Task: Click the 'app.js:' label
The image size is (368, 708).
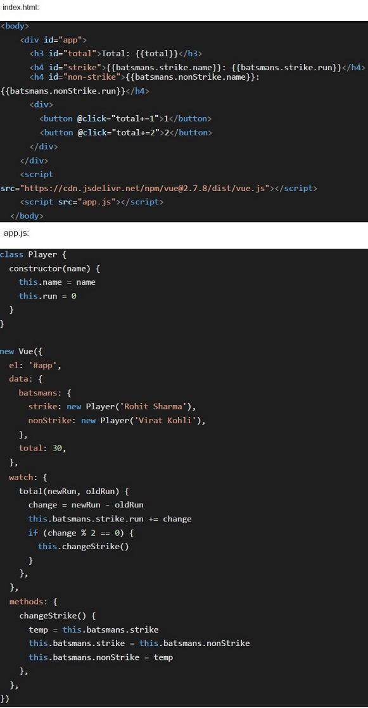Action: click(16, 233)
